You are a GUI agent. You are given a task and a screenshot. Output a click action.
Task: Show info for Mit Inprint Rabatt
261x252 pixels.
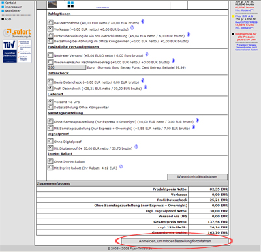coord(121,166)
